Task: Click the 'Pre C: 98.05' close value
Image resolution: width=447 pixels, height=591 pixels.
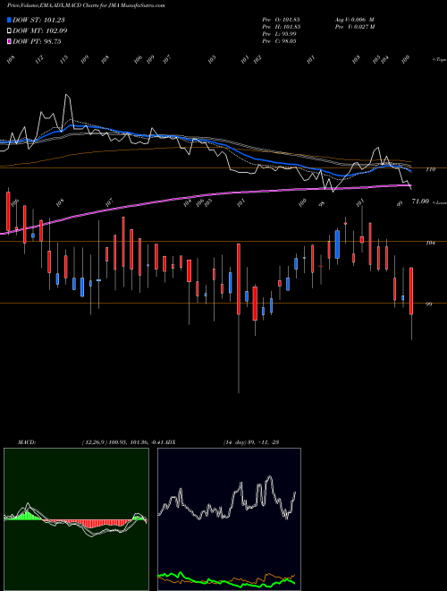Action: tap(279, 41)
